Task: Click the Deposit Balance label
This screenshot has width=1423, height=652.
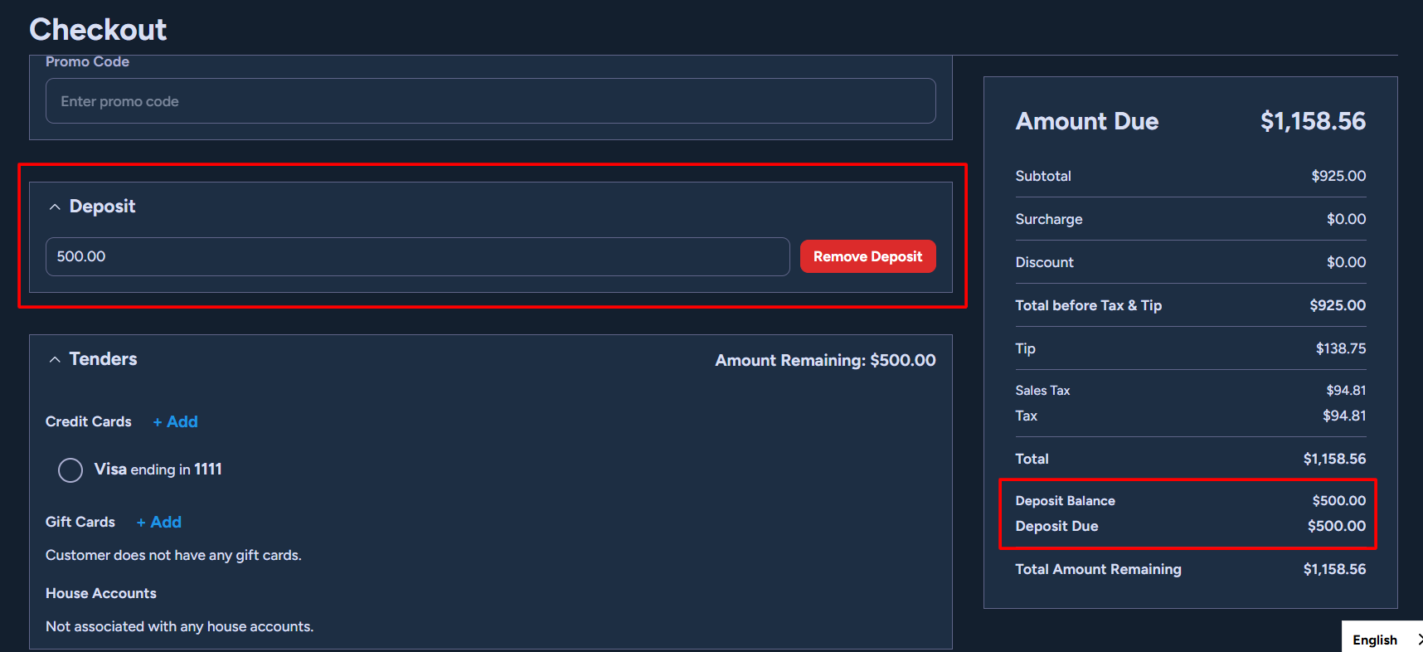Action: [x=1065, y=501]
